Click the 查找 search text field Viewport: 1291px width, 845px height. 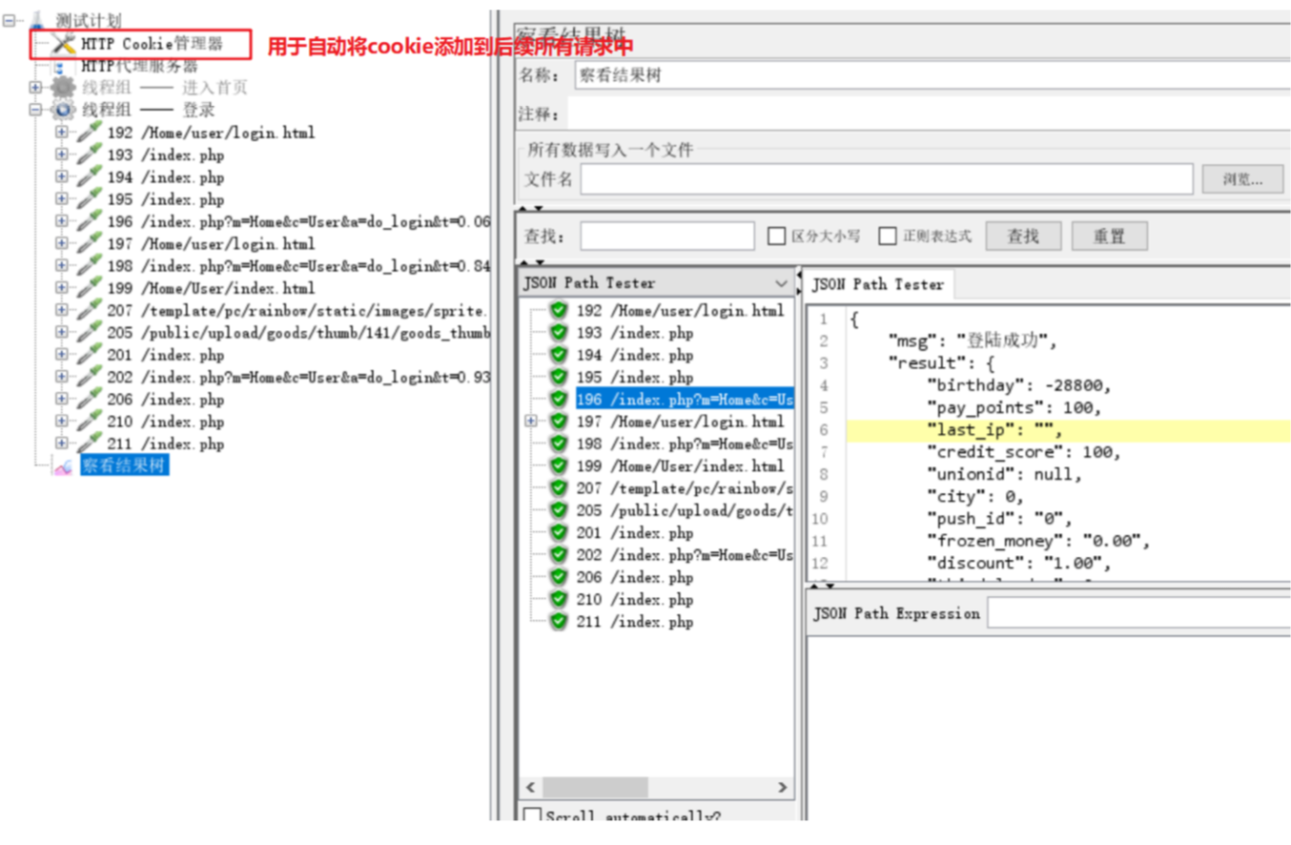[666, 236]
